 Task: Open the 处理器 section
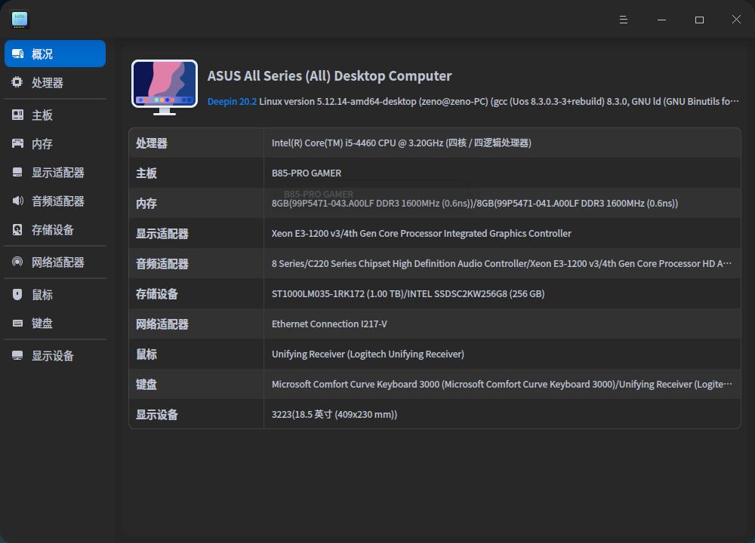click(55, 82)
